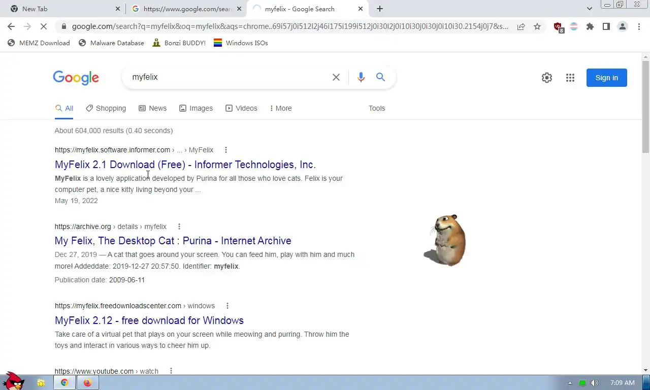
Task: Click the Chrome address bar URL
Action: [x=290, y=26]
